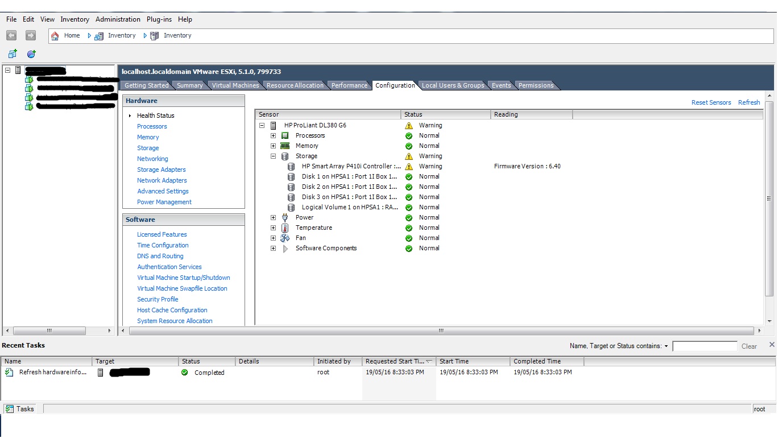Click the Reset Sensors link

(x=711, y=102)
